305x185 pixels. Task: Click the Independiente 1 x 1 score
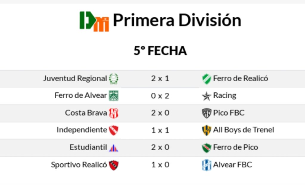[160, 130]
